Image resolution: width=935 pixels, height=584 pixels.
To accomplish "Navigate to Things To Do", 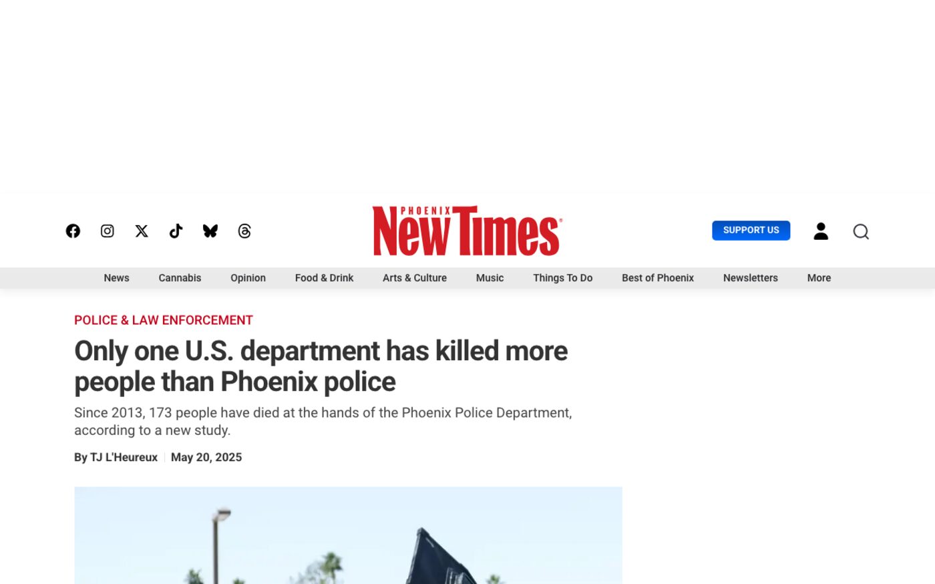I will pos(562,278).
